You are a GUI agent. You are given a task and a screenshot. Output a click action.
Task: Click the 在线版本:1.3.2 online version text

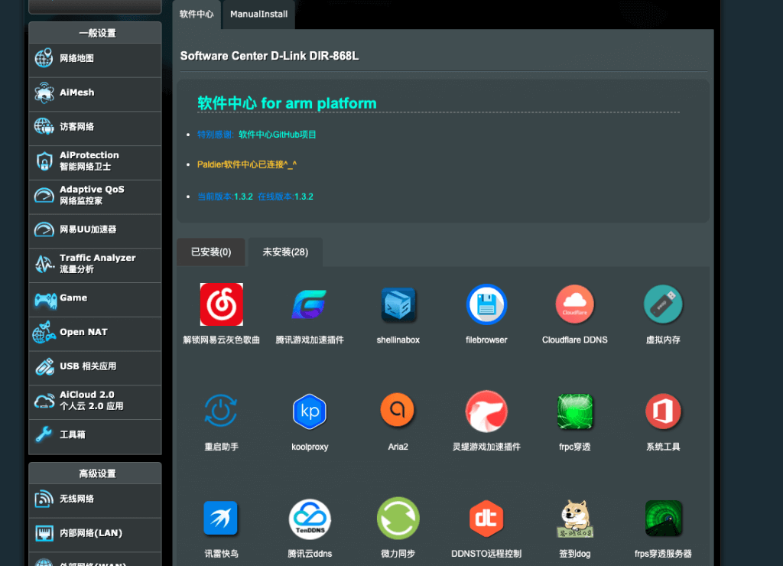click(285, 197)
